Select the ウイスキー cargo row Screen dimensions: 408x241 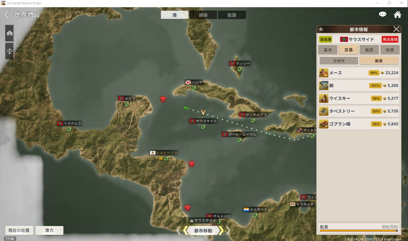[x=359, y=98]
